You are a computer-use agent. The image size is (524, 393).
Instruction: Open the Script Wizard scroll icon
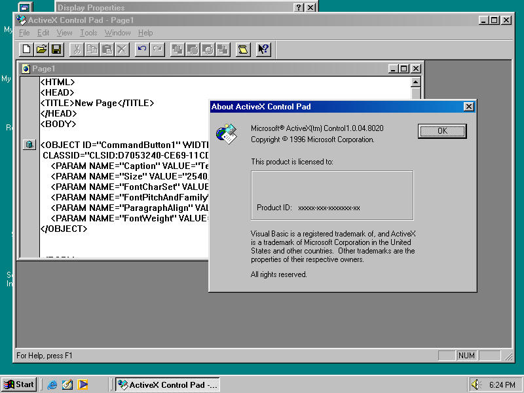tap(243, 50)
